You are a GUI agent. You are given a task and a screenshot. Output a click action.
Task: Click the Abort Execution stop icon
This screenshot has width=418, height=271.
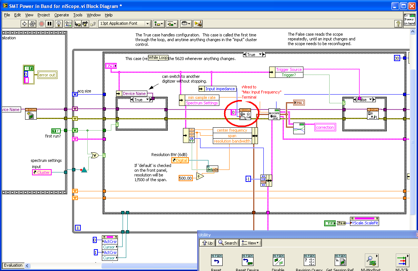pyautogui.click(x=41, y=24)
